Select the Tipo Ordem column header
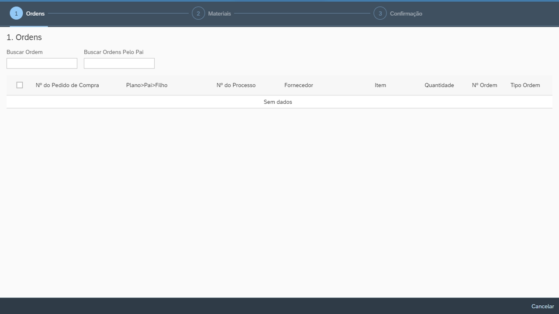The image size is (559, 314). click(525, 85)
